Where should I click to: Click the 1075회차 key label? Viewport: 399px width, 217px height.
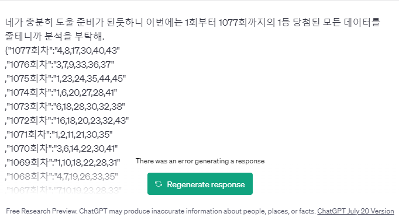pyautogui.click(x=30, y=78)
